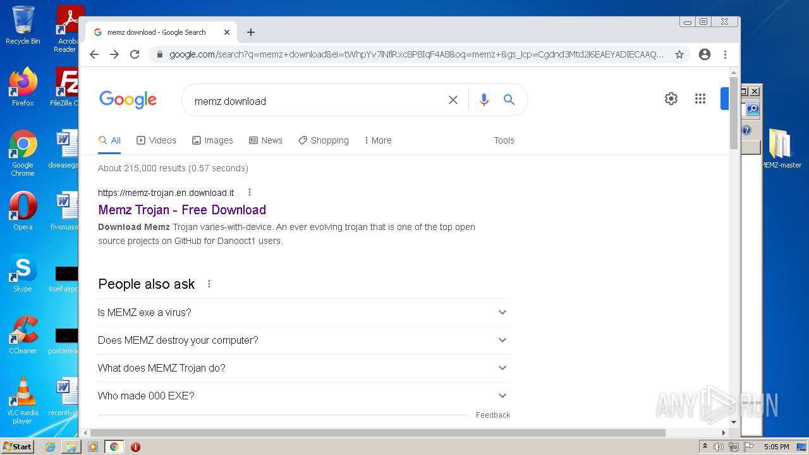
Task: Open the volume speaker tray icon
Action: [719, 447]
